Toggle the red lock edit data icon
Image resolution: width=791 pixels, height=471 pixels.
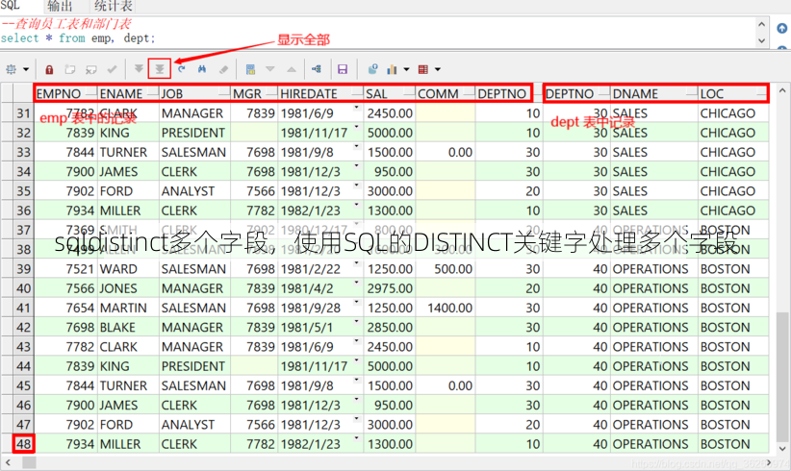click(49, 69)
